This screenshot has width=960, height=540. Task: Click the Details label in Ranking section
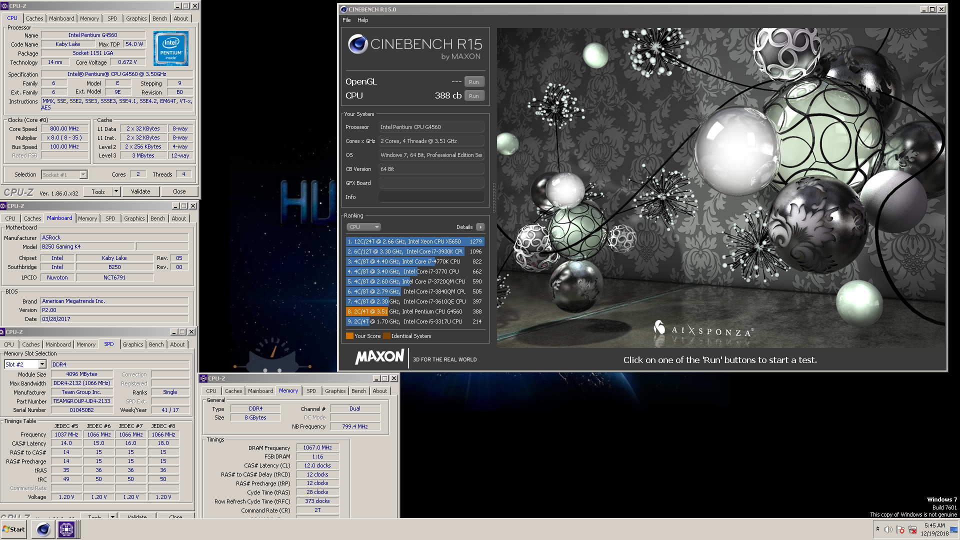[x=464, y=227]
